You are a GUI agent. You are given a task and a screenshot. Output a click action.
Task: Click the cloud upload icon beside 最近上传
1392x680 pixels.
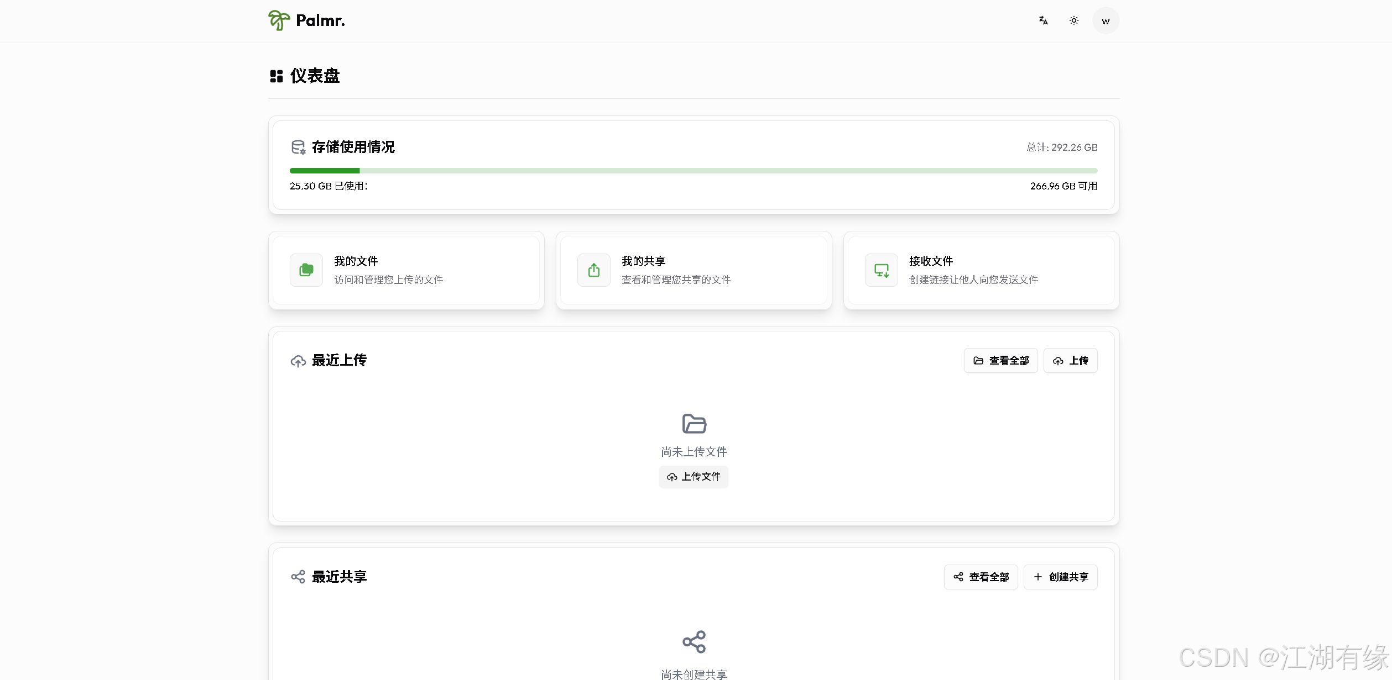pyautogui.click(x=299, y=360)
